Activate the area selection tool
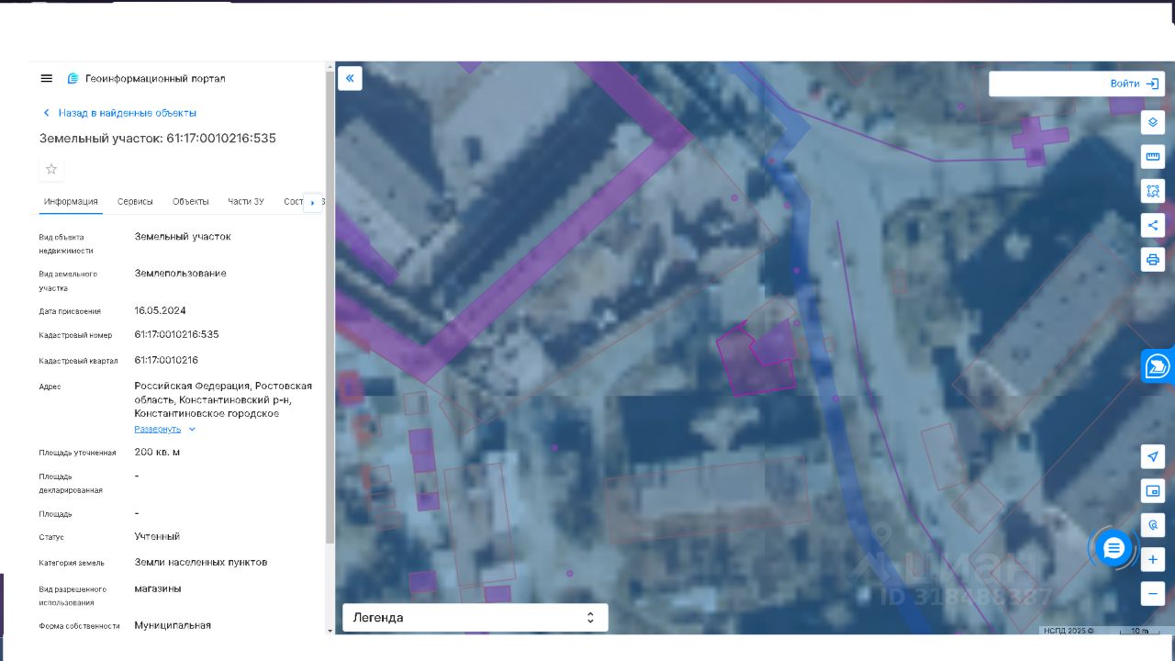The image size is (1175, 661). click(x=1153, y=191)
